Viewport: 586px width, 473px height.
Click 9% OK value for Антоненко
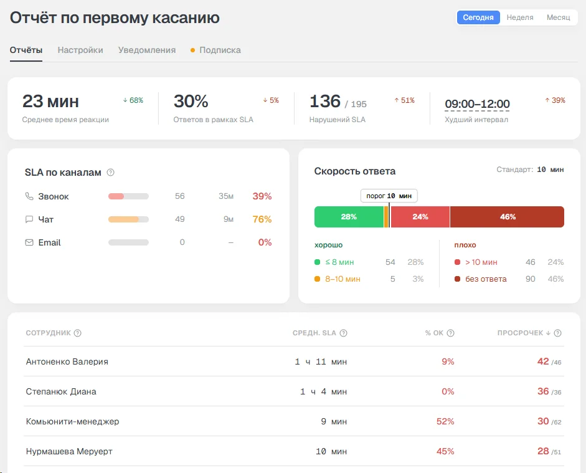tap(448, 361)
